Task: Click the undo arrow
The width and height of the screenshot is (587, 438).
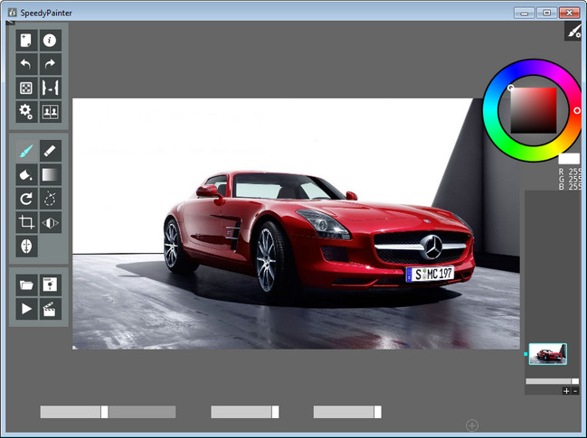Action: [x=26, y=64]
